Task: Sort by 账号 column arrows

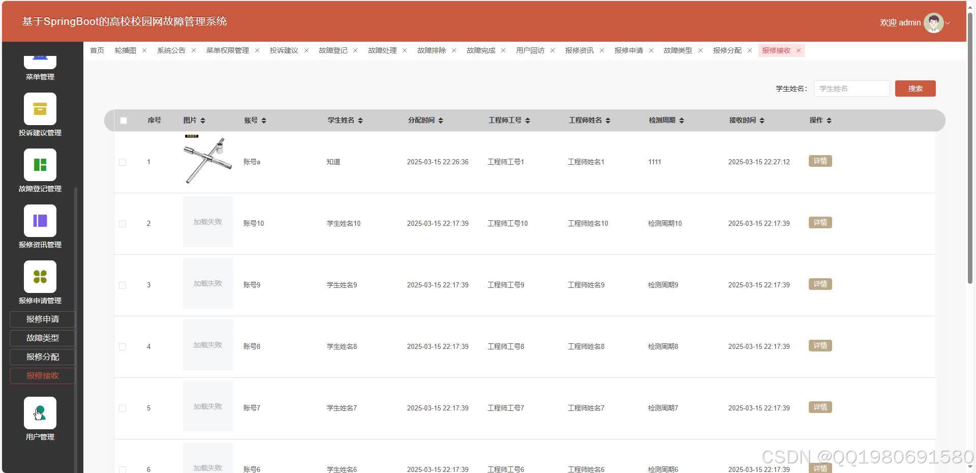Action: pos(264,121)
